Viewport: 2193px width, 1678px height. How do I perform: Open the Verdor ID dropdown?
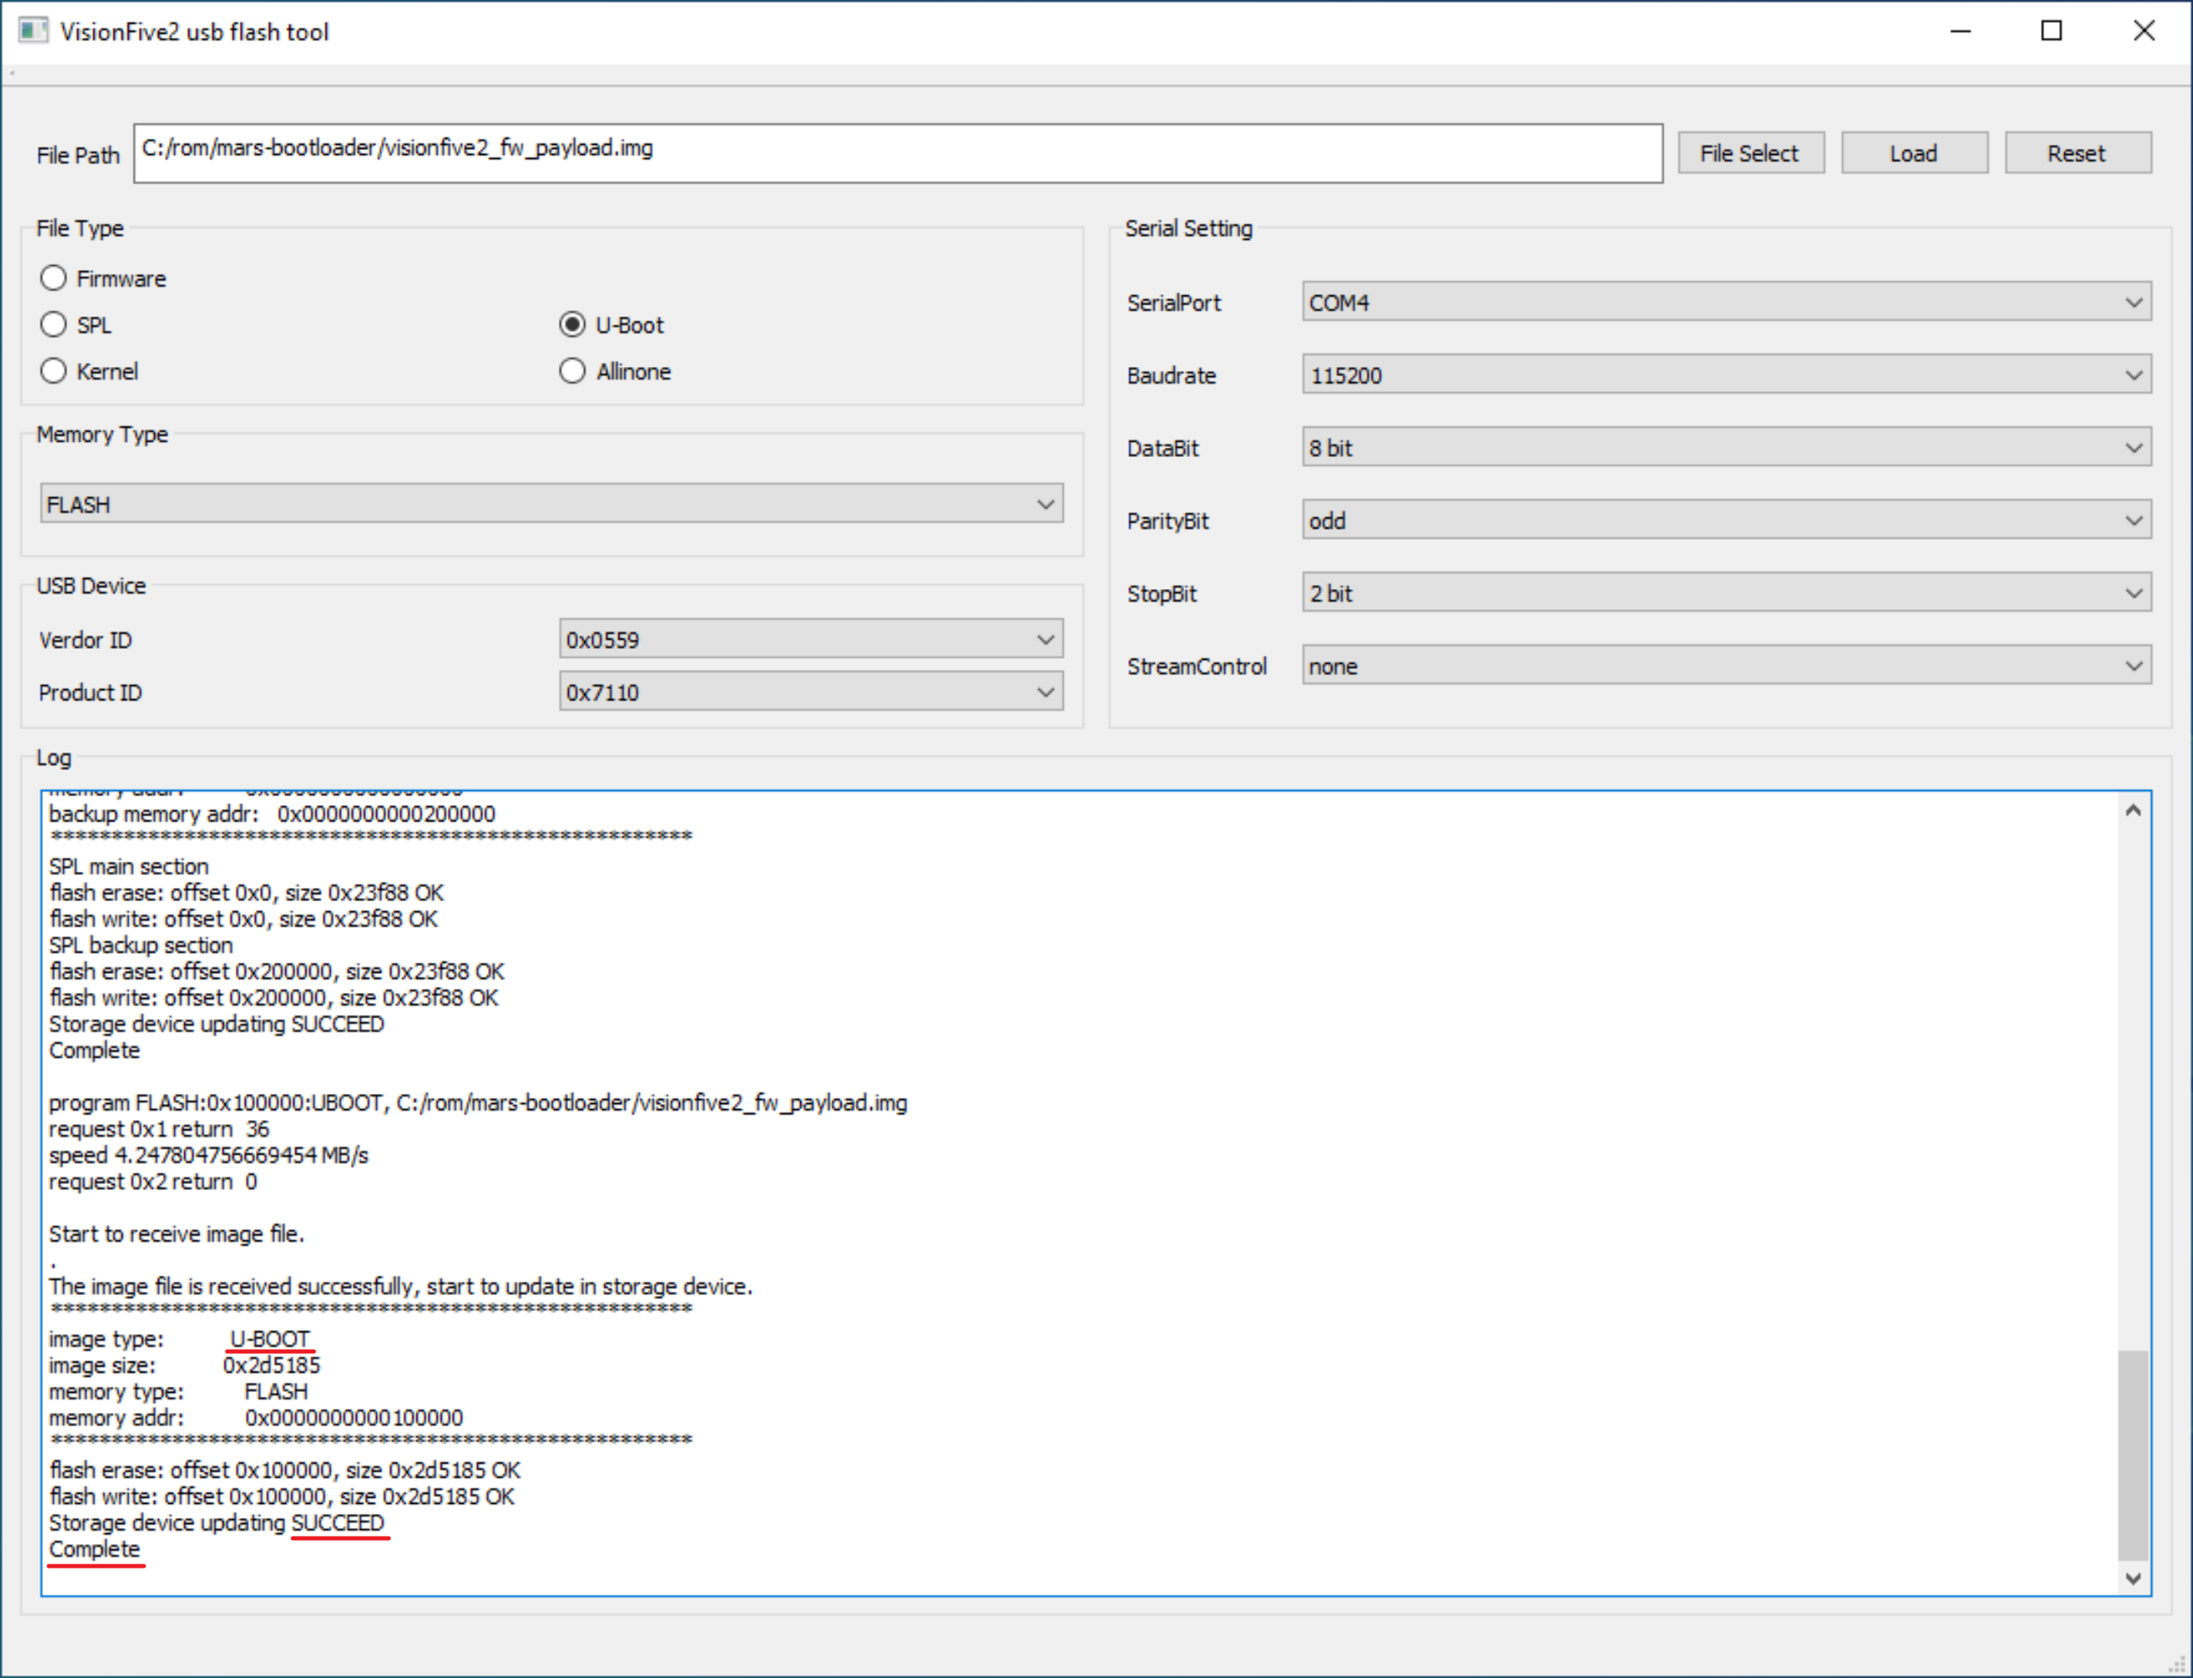coord(811,640)
